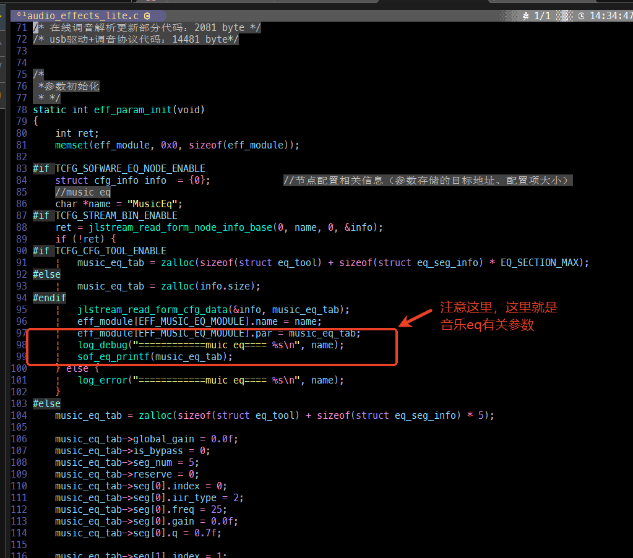
Task: Click the "if (!ret) {" statement
Action: (x=85, y=239)
